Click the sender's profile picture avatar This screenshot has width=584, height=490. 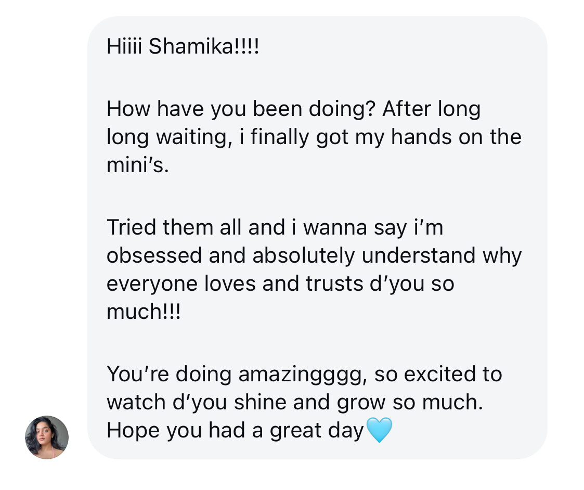tap(47, 437)
